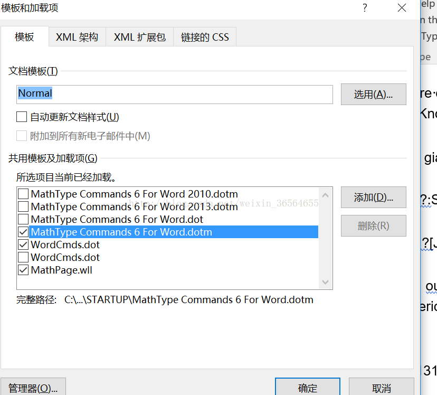The image size is (437, 395).
Task: Close the 模板和加载项 dialog
Action: 402,8
